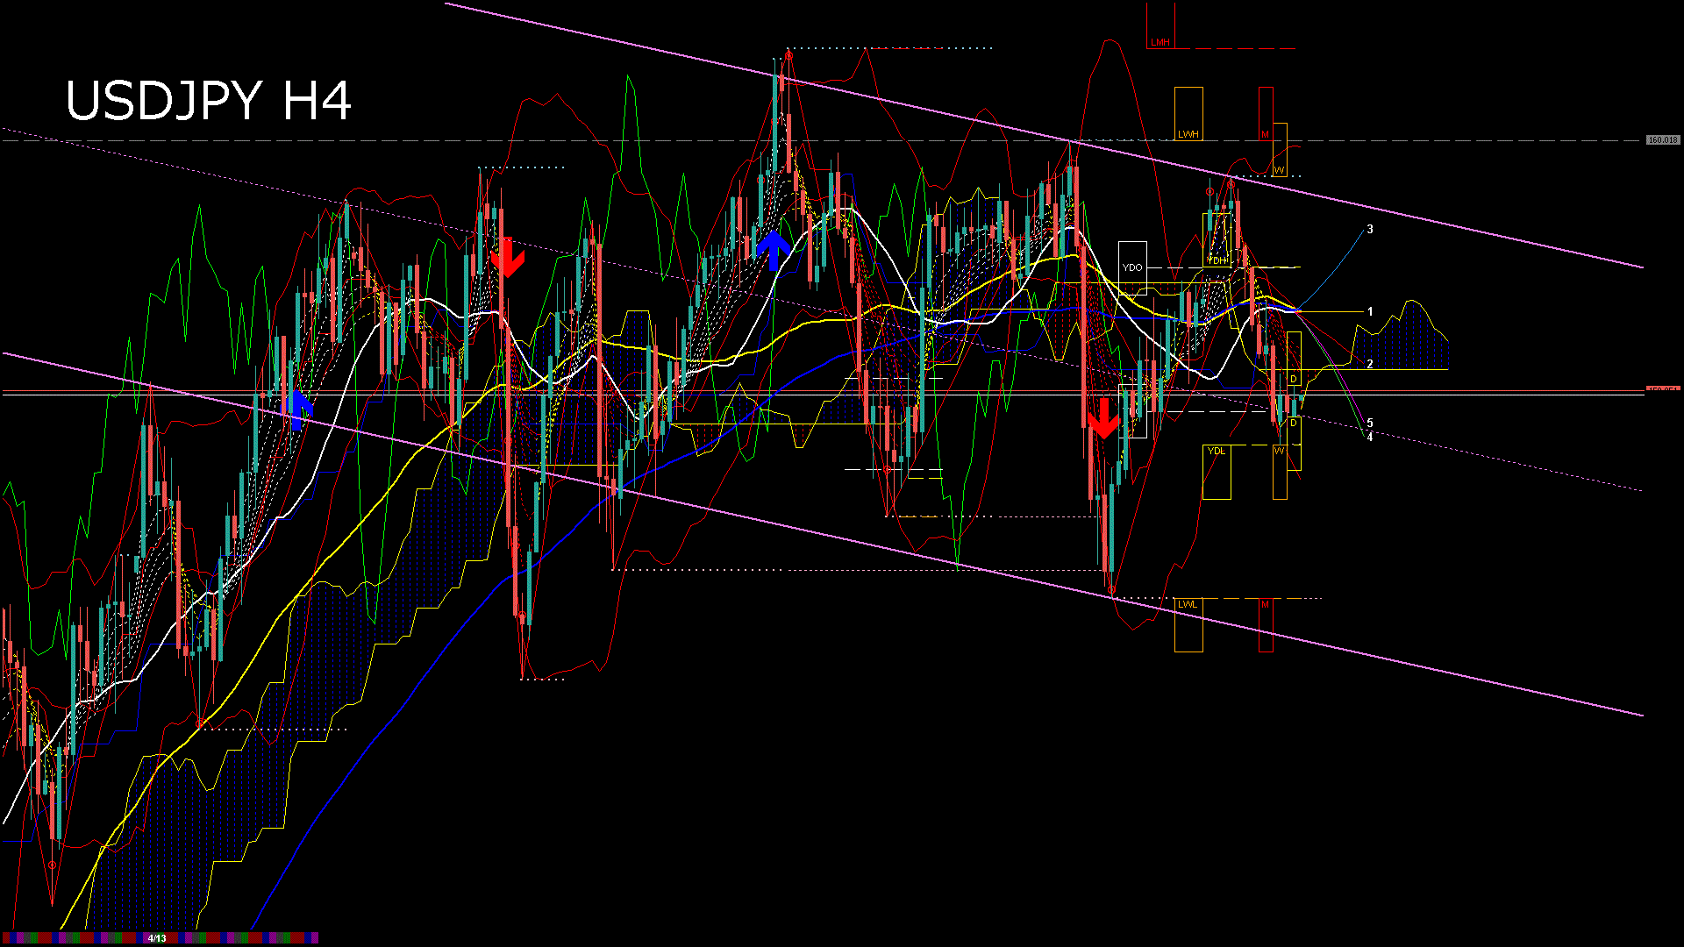This screenshot has height=947, width=1684.
Task: Select the YDH label marker
Action: 1217,260
